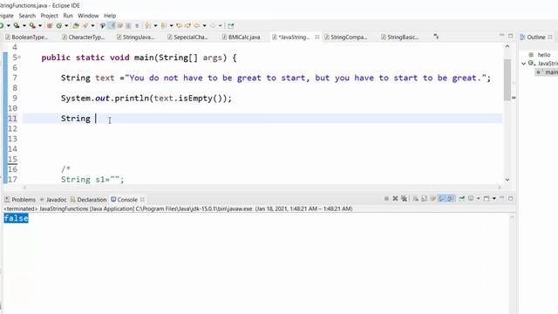Screen dimensions: 558x314
Task: Open the Previous Annotation dropdown arrow
Action: coord(171,25)
